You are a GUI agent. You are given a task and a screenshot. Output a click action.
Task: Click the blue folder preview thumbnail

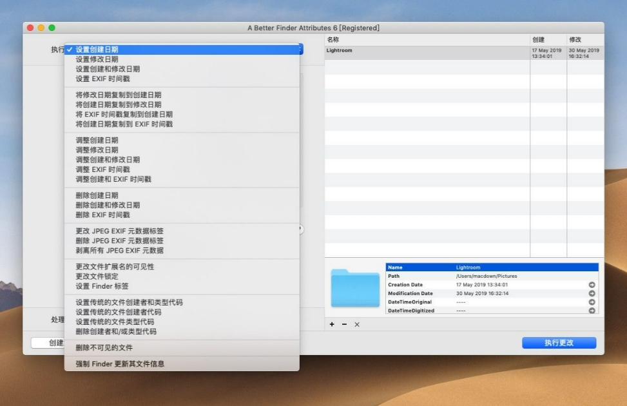355,288
